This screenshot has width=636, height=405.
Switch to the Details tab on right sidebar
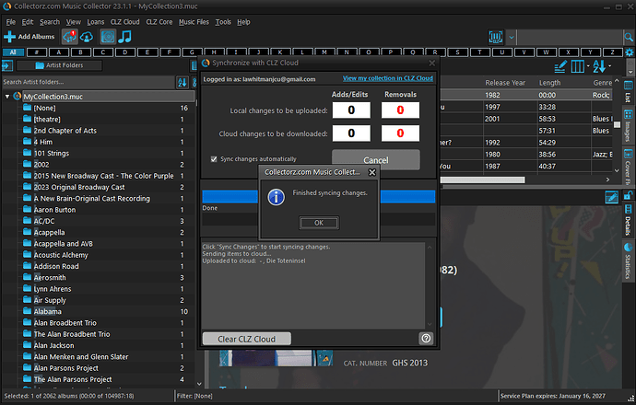[628, 221]
